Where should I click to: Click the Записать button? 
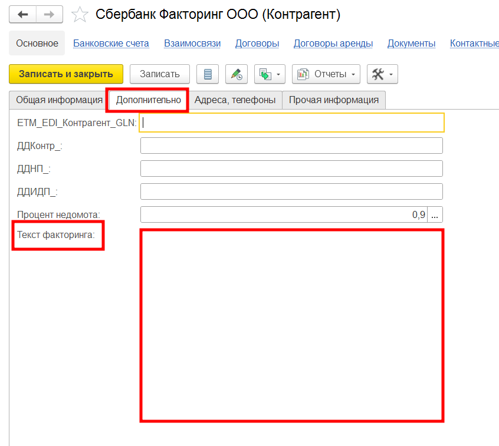[x=160, y=74]
